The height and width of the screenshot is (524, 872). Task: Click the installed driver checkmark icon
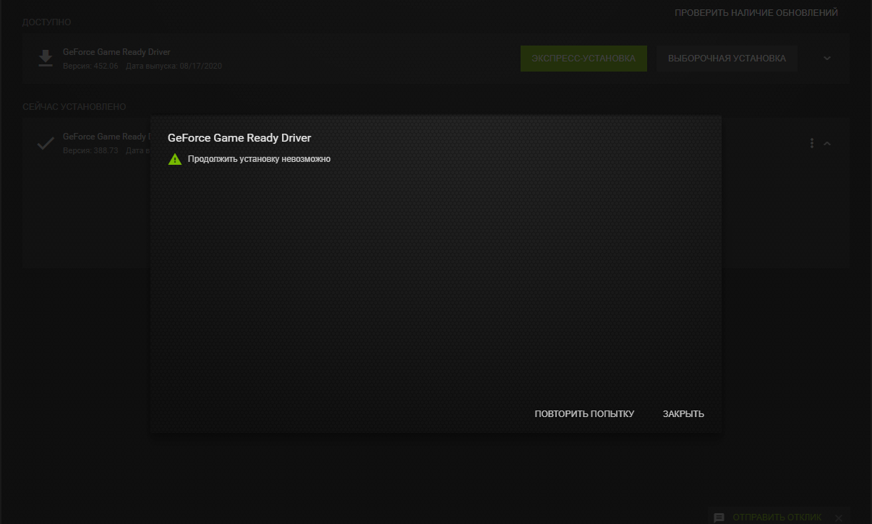(46, 143)
